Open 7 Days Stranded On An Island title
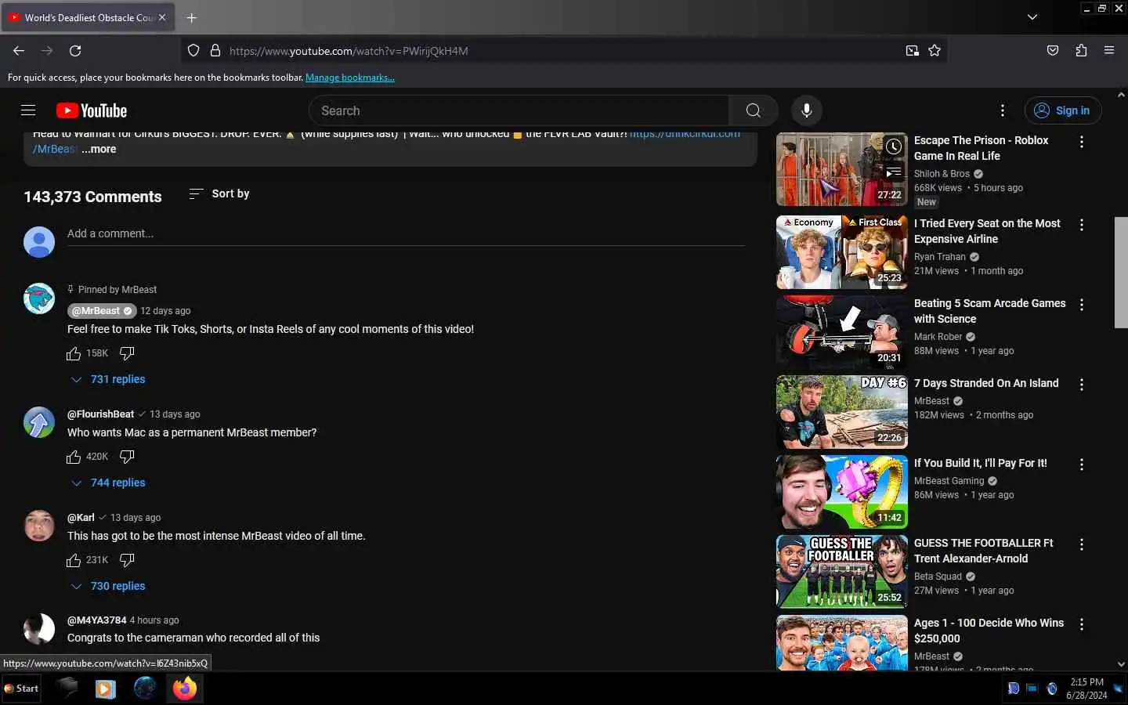 [986, 383]
